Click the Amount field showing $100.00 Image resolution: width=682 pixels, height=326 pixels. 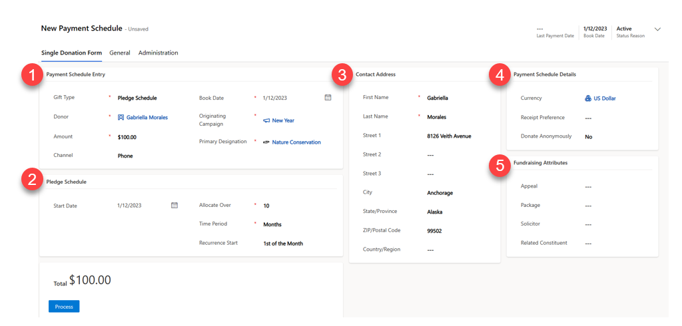click(127, 137)
